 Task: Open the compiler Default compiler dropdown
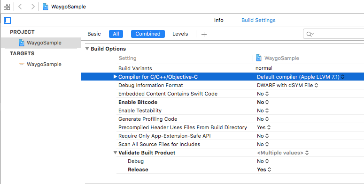coord(301,77)
